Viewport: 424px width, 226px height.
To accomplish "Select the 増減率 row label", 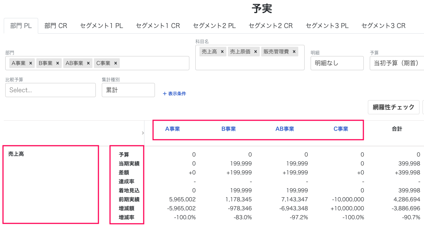I will (126, 217).
